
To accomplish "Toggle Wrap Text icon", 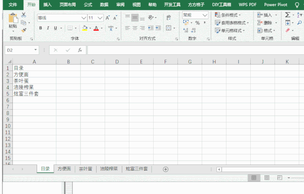I will [168, 18].
